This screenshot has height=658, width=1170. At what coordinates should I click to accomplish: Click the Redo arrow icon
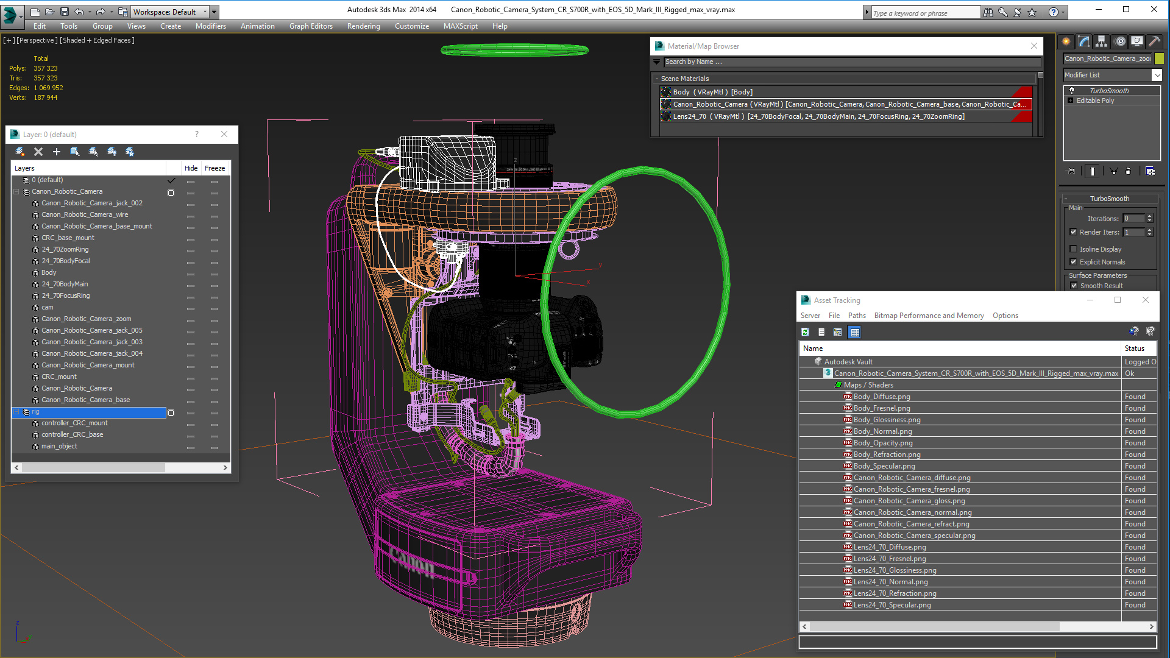101,12
